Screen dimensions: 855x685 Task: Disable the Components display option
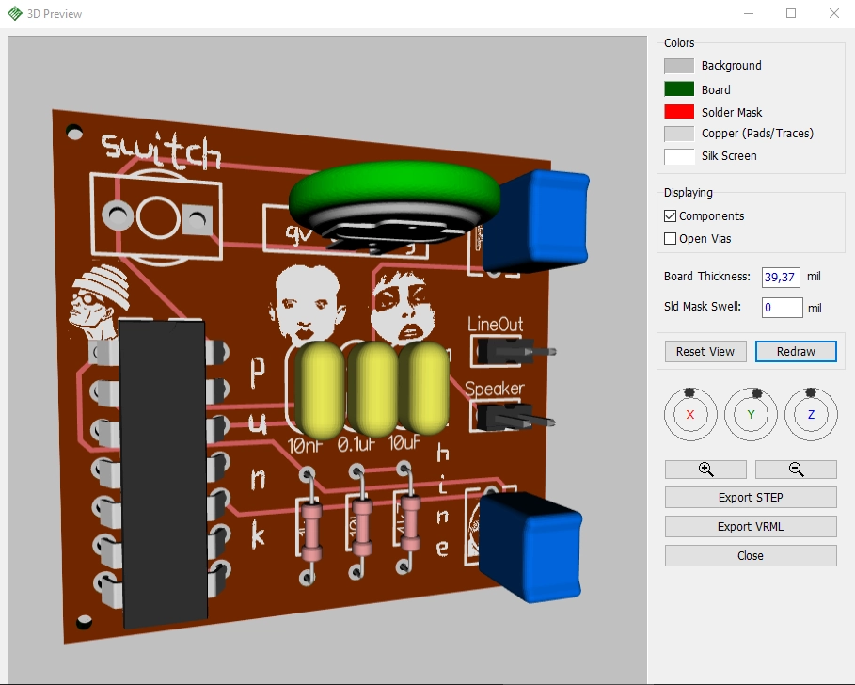[x=670, y=215]
